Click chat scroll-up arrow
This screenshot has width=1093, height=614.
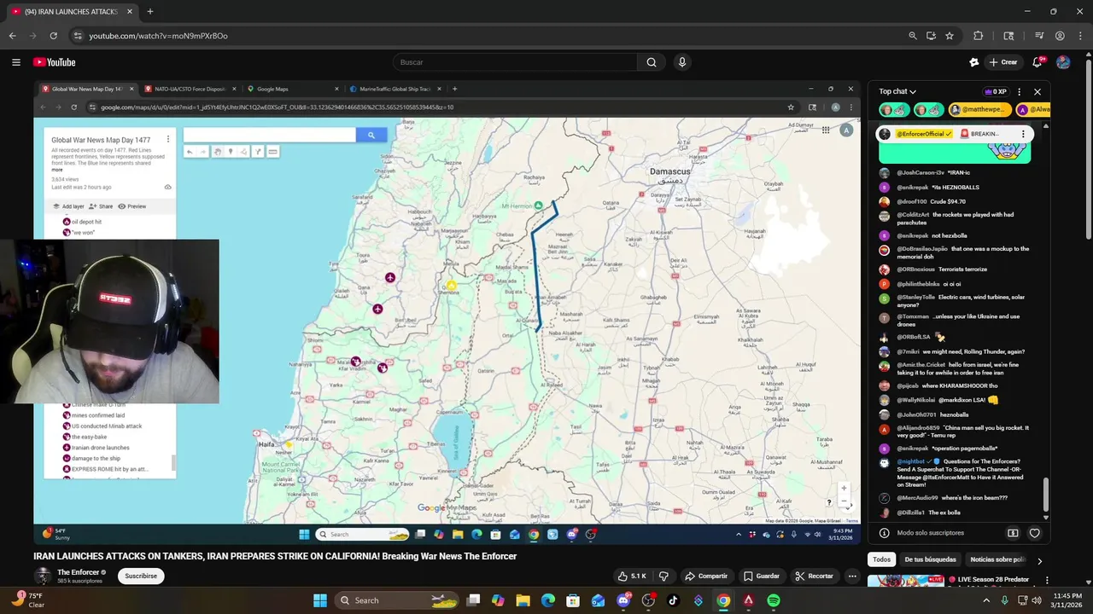click(x=1045, y=126)
